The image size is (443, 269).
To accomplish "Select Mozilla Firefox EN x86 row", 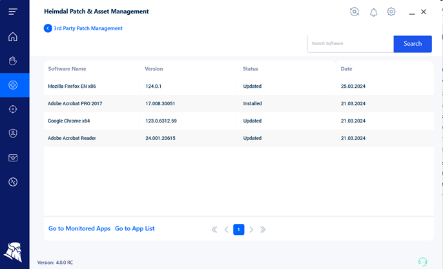I will (x=239, y=86).
